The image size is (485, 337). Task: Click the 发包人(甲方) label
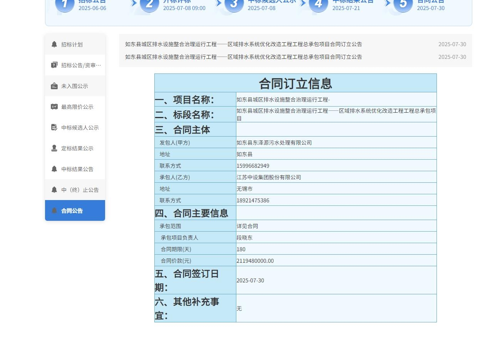coord(175,143)
